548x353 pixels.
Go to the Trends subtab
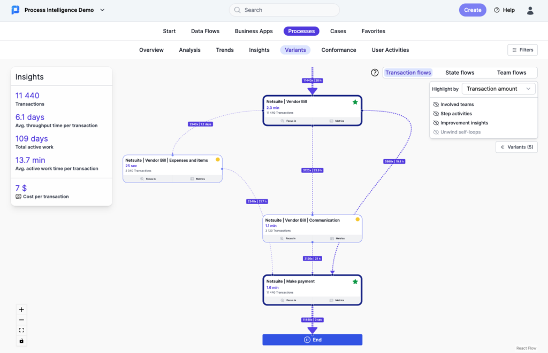point(225,50)
